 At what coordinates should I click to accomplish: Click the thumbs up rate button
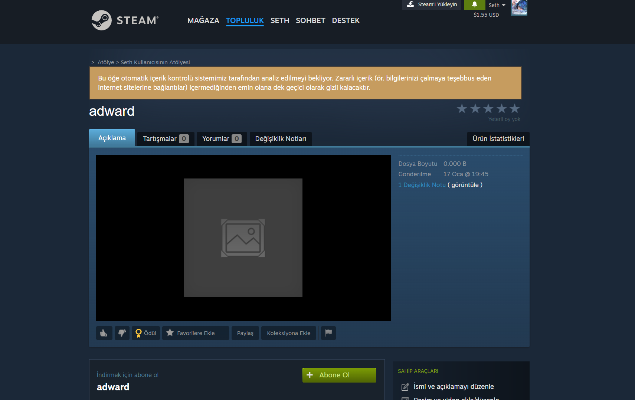tap(104, 333)
